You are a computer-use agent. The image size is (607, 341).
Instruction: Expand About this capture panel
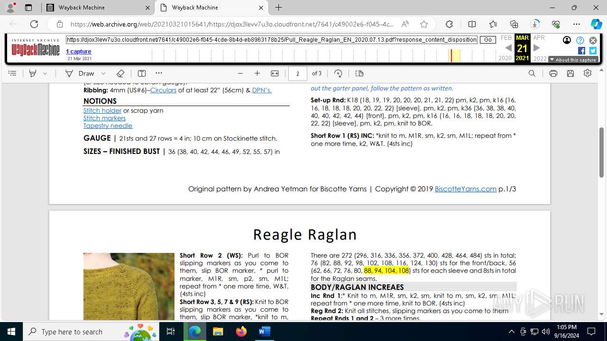573,60
